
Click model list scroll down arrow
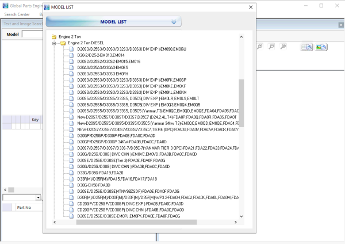(x=241, y=216)
